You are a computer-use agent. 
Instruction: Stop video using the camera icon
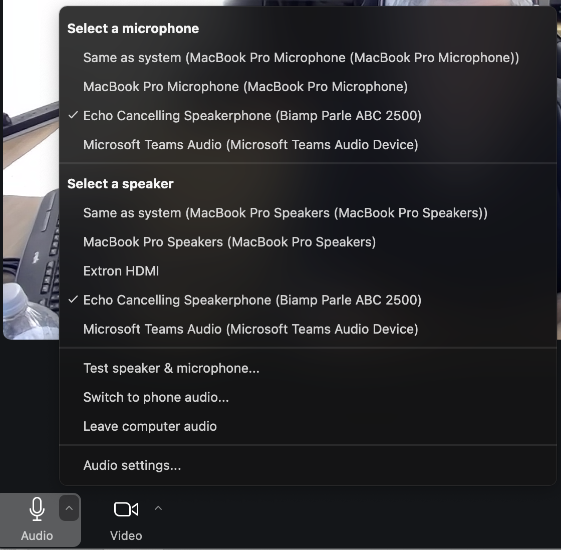126,509
